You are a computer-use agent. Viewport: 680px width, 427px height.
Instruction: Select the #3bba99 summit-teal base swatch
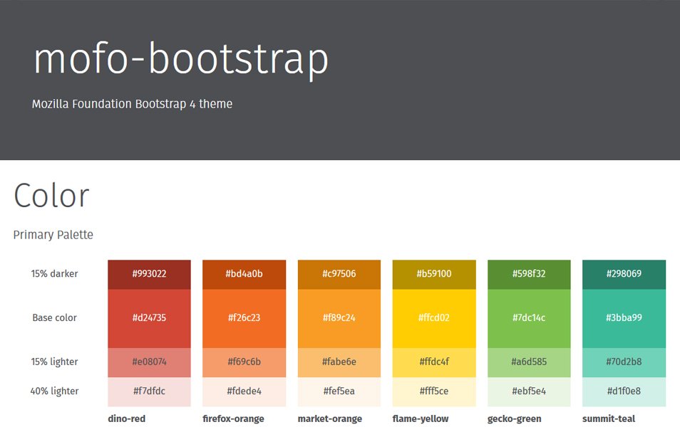tap(624, 318)
